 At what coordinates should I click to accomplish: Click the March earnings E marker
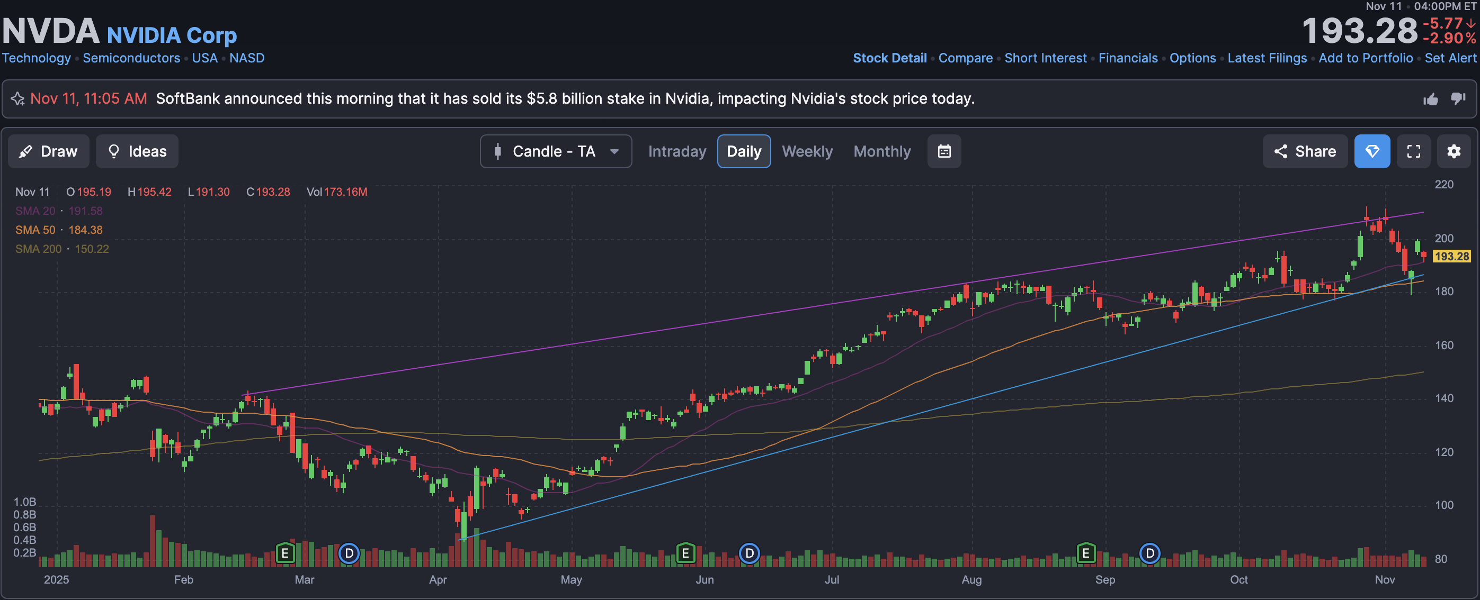pyautogui.click(x=285, y=553)
